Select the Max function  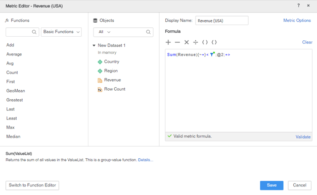(10, 127)
